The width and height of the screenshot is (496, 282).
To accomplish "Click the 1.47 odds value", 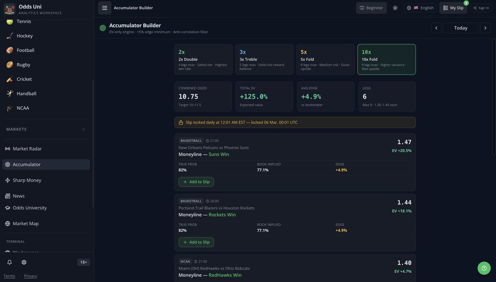I will 404,142.
